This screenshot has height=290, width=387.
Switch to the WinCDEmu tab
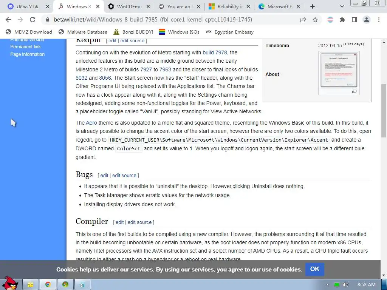point(129,7)
